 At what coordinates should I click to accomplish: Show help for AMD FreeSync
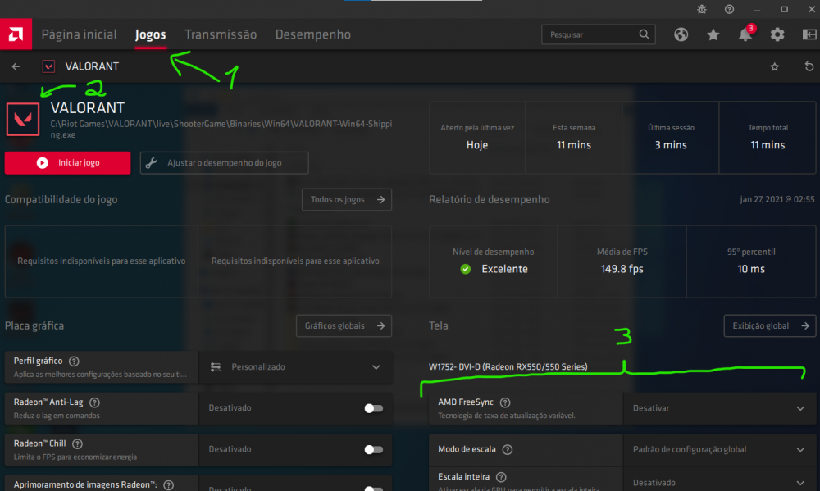pyautogui.click(x=505, y=402)
